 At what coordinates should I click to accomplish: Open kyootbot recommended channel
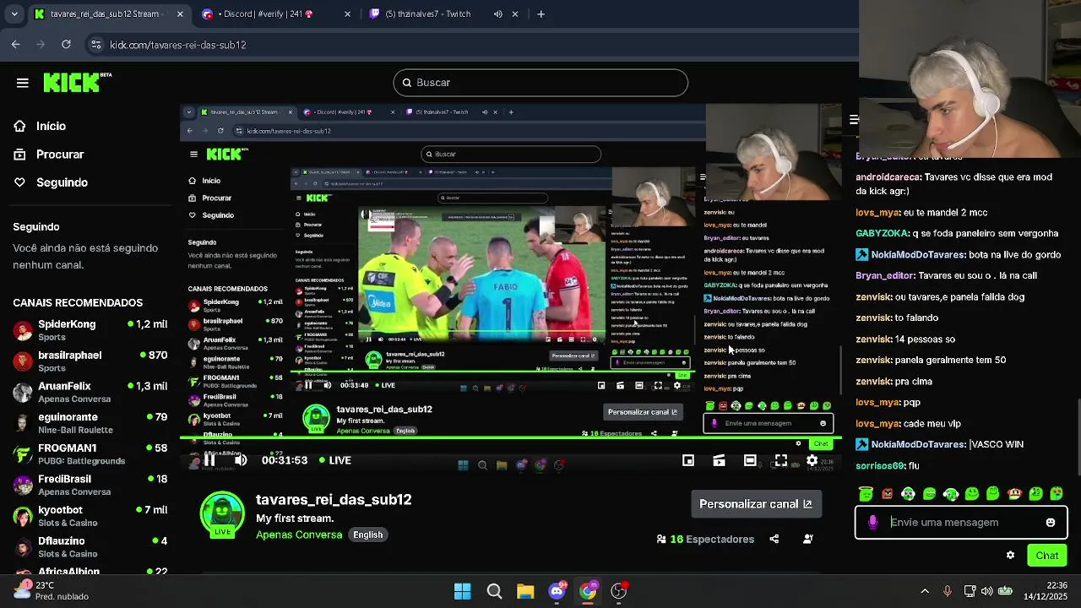click(x=90, y=516)
